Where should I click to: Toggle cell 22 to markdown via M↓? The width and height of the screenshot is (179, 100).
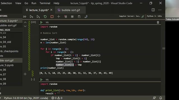47,22
